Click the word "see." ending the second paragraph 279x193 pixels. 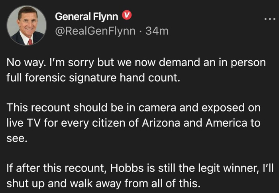(x=17, y=136)
